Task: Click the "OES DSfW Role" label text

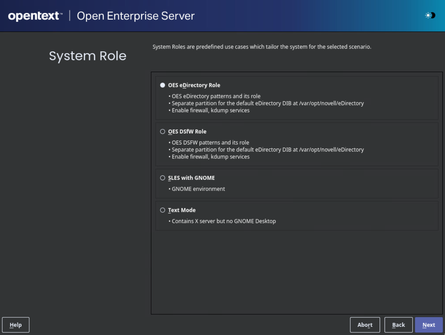Action: pyautogui.click(x=187, y=132)
